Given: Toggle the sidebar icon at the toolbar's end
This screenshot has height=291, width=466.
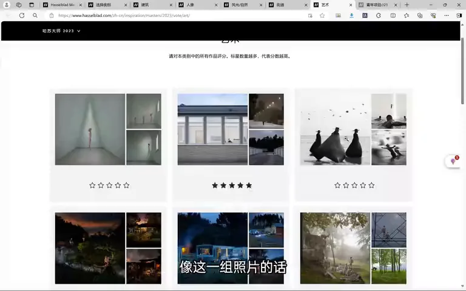Looking at the screenshot, I should tap(459, 15).
